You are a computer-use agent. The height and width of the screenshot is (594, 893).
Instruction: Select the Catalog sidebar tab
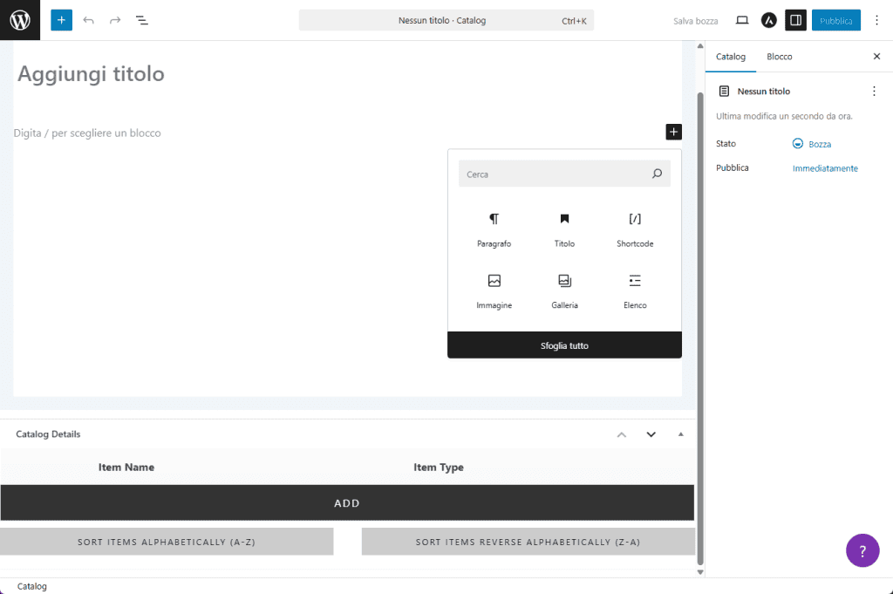[731, 57]
